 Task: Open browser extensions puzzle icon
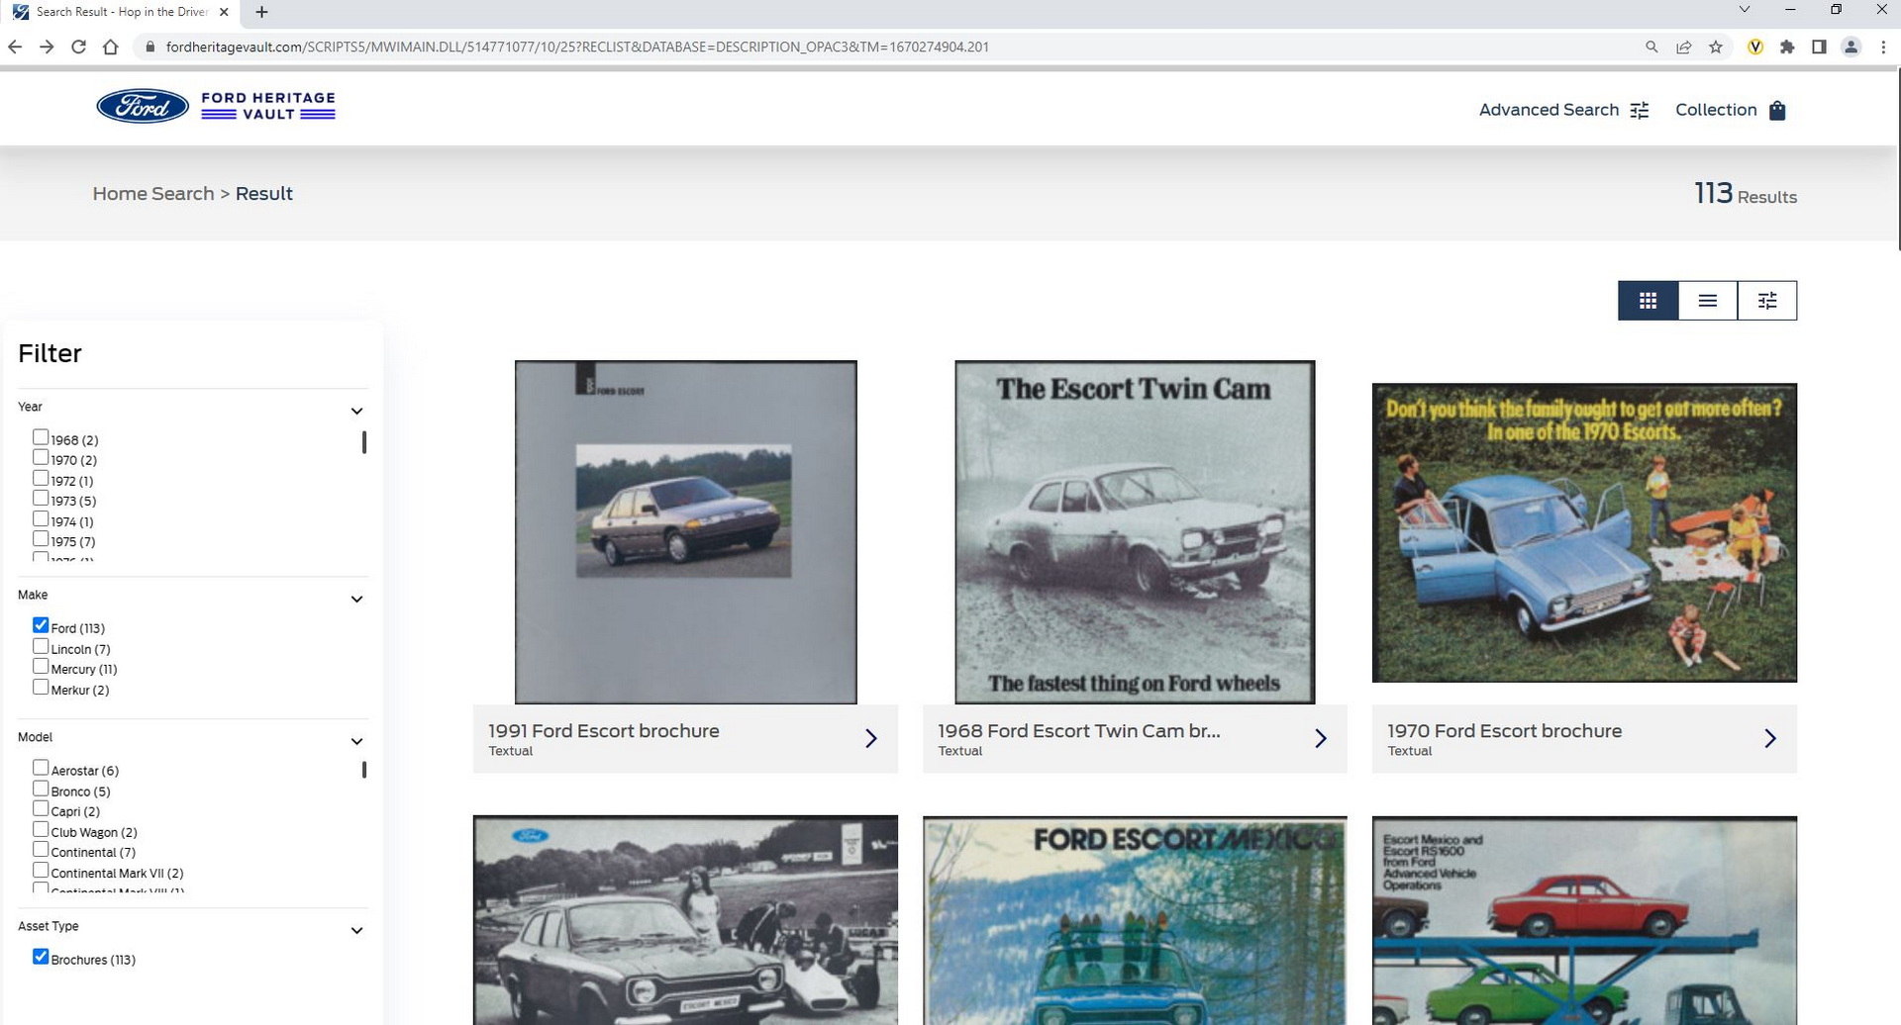click(1787, 47)
